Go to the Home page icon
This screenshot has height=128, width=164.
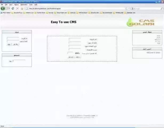click(x=22, y=9)
